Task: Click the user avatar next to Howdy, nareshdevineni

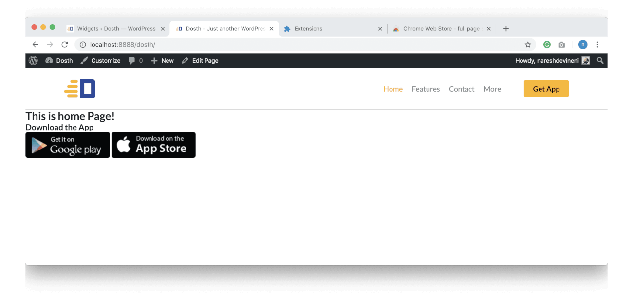Action: [x=585, y=60]
